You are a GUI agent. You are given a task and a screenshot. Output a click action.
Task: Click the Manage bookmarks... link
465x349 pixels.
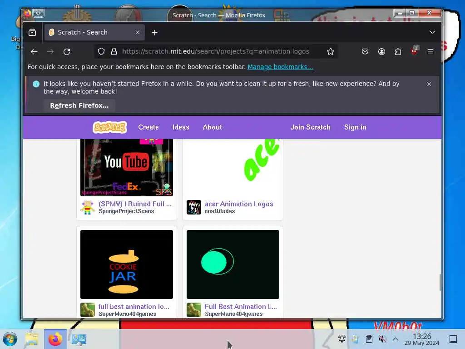pos(280,67)
